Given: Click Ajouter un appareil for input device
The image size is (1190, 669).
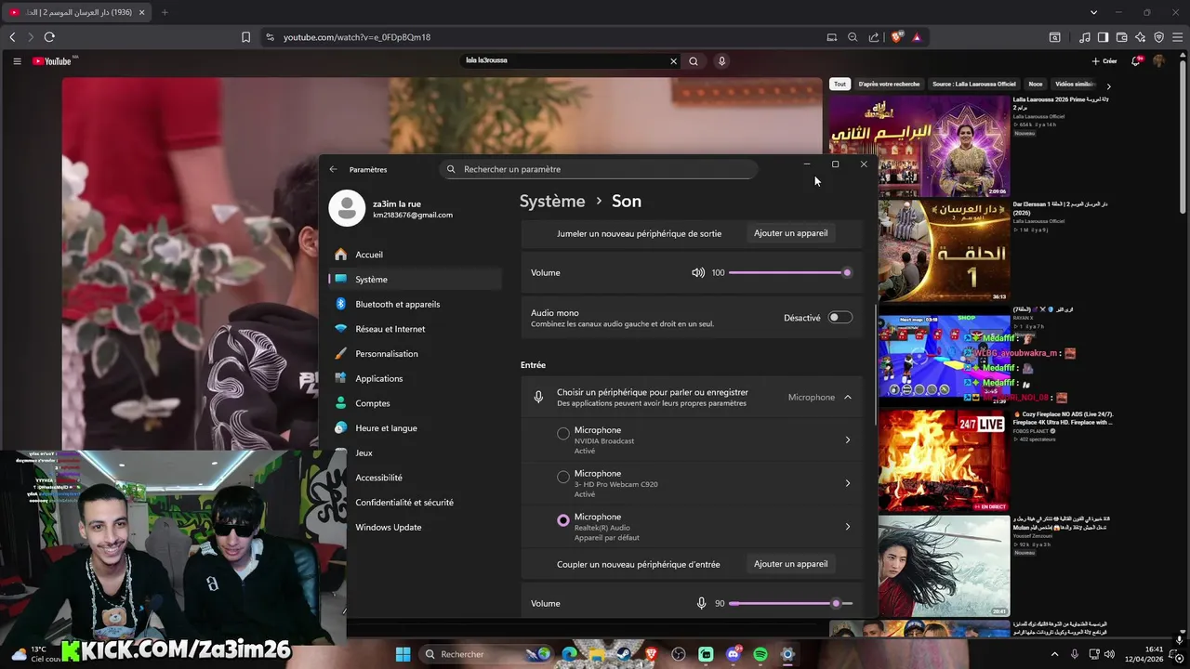Looking at the screenshot, I should click(x=790, y=564).
